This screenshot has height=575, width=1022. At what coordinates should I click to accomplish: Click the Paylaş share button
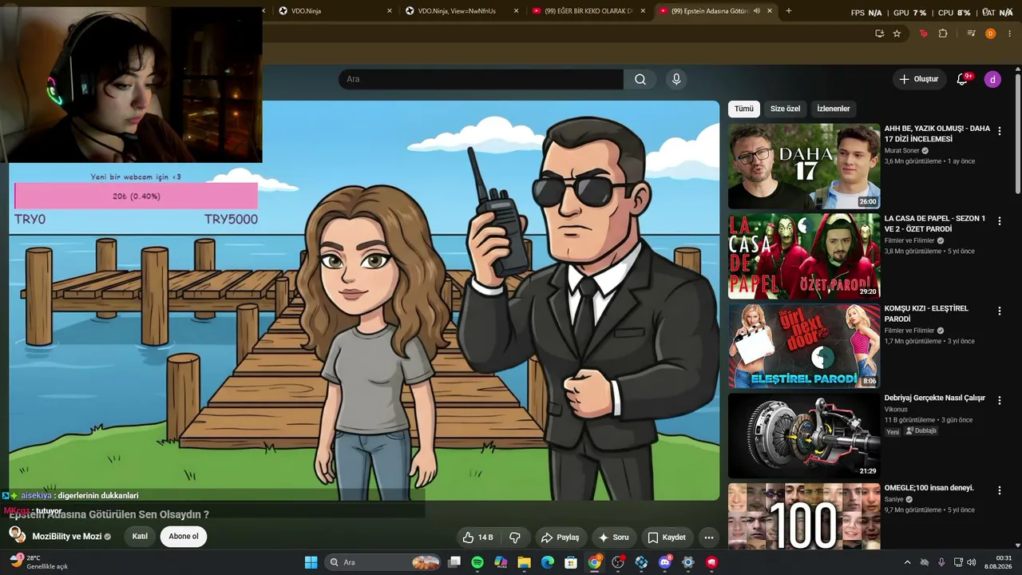[x=559, y=537]
